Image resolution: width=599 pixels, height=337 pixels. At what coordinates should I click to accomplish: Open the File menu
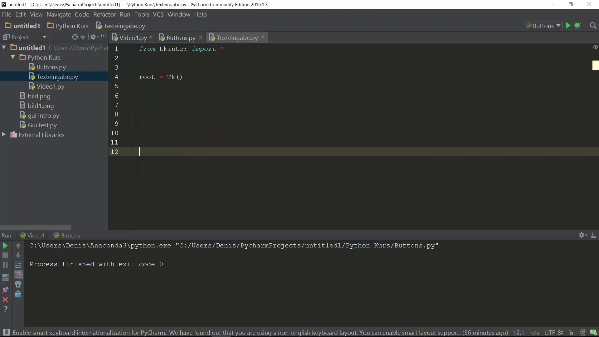(x=6, y=14)
